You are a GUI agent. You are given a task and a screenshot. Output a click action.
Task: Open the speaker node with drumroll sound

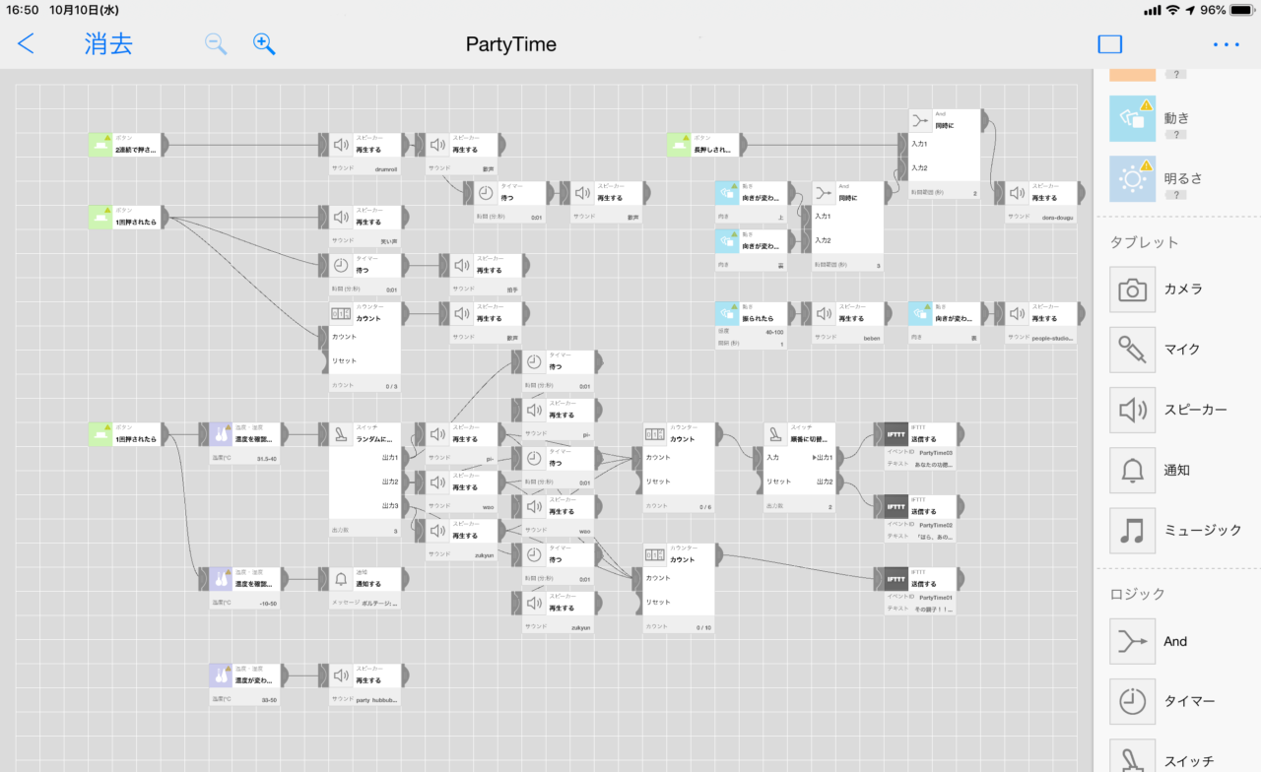[x=365, y=155]
